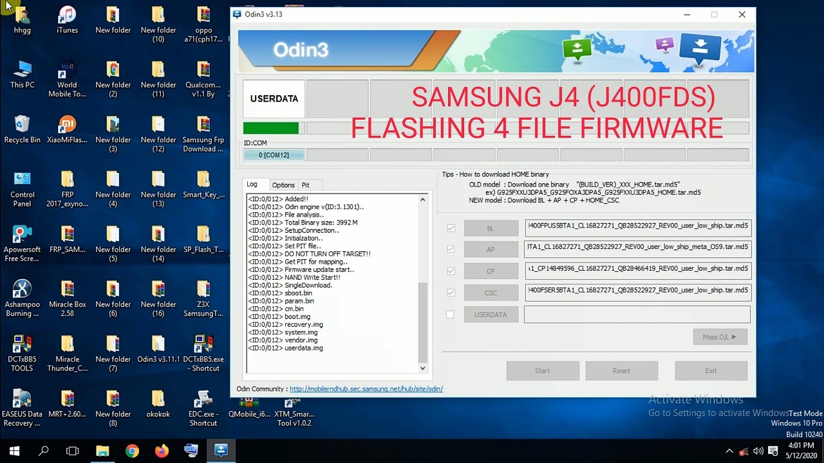Click the log scrollbar up arrow
The height and width of the screenshot is (463, 824).
[423, 199]
